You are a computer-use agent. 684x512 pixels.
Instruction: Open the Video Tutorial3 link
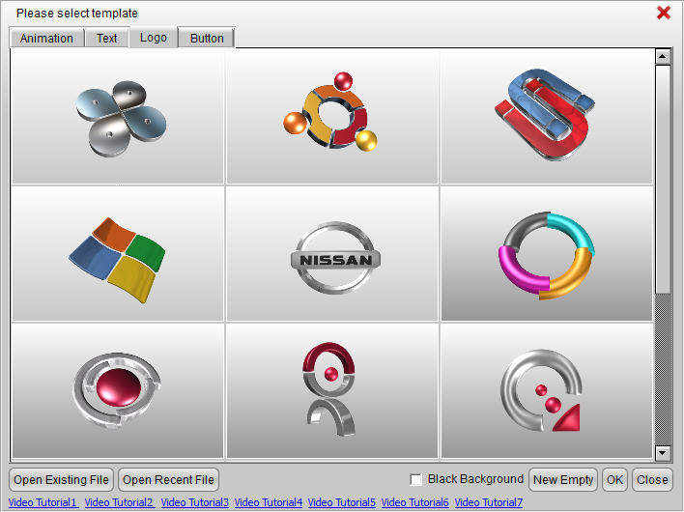click(194, 502)
